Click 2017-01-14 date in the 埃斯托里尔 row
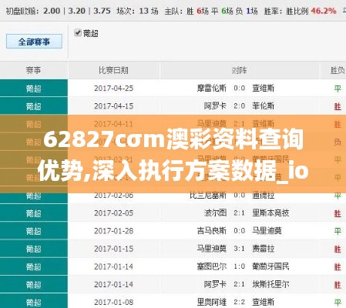The height and width of the screenshot is (308, 346). [x=113, y=284]
